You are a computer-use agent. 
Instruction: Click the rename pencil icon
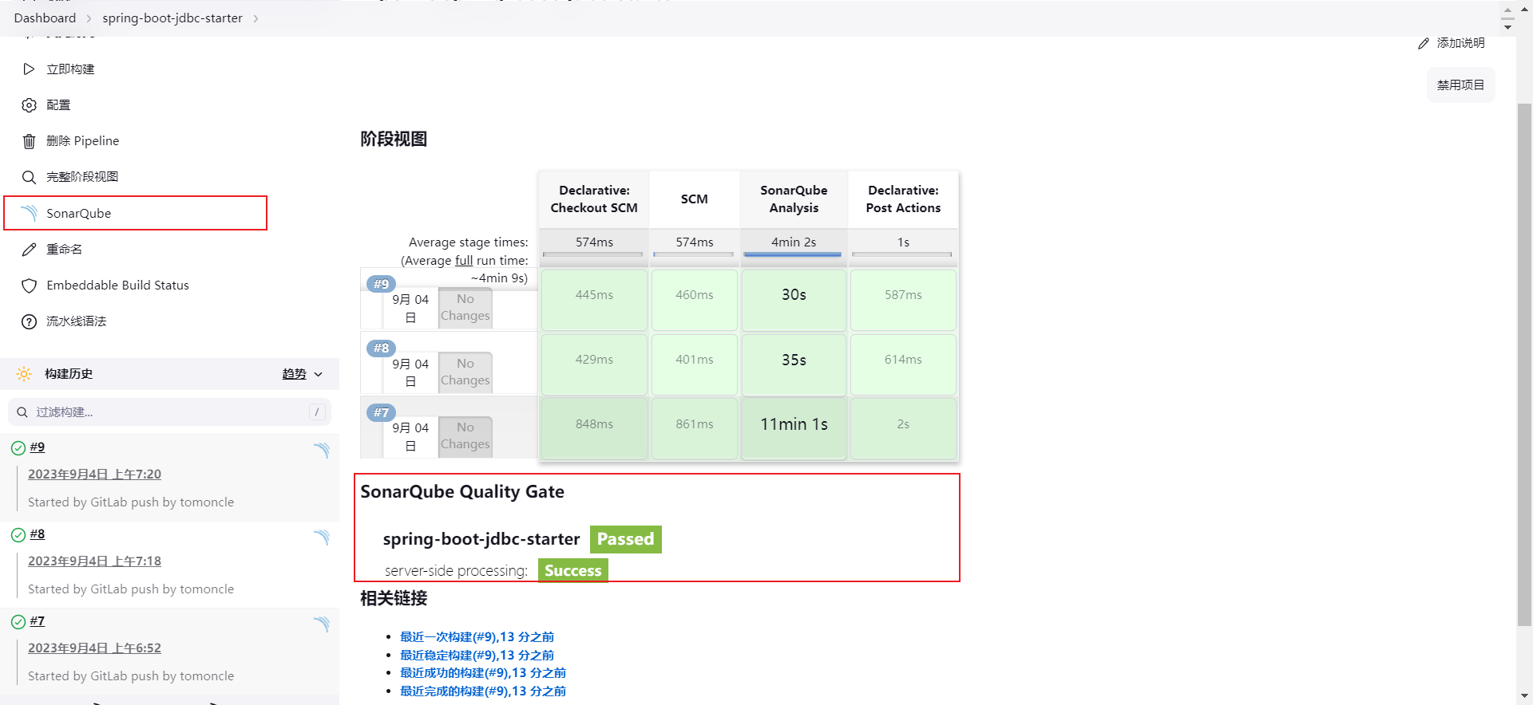click(29, 250)
